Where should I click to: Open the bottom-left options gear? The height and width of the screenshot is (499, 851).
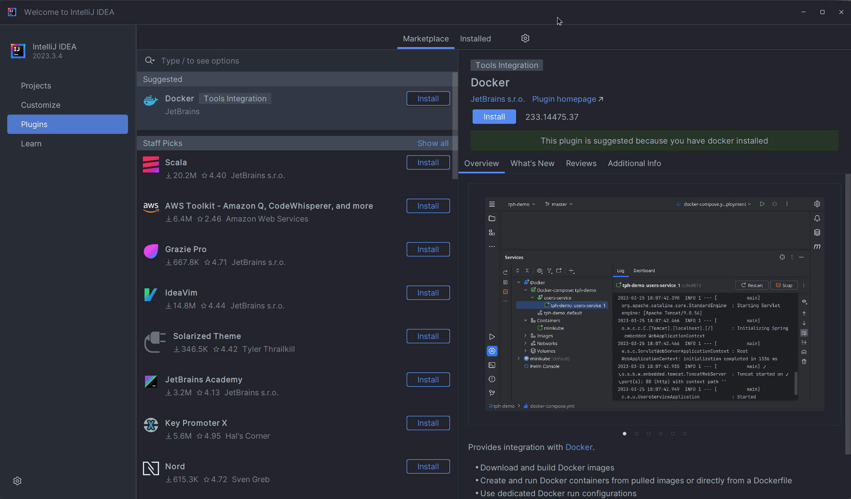point(17,481)
